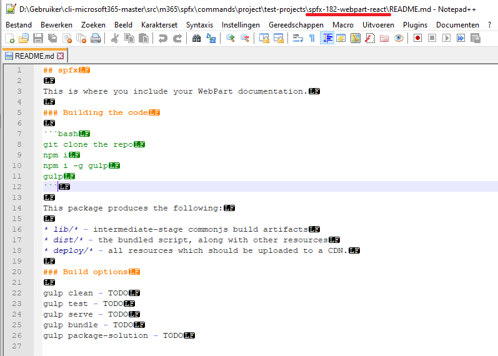Open the Uitvoeren menu

pyautogui.click(x=378, y=25)
